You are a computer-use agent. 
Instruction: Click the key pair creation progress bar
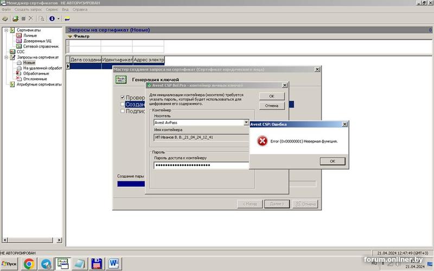(216, 184)
